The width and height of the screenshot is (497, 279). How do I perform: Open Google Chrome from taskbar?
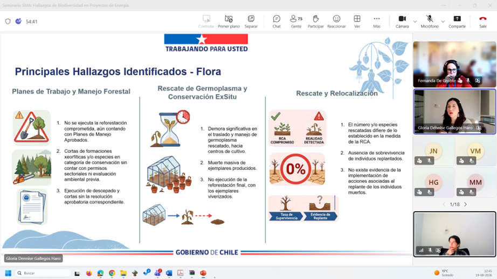click(x=112, y=273)
